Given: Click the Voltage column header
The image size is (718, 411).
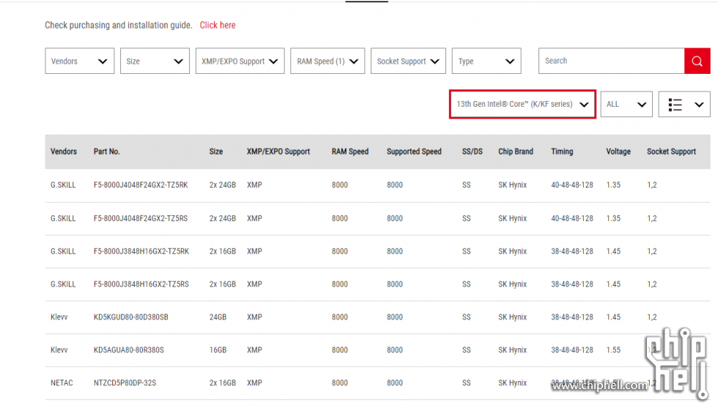Looking at the screenshot, I should pyautogui.click(x=618, y=151).
